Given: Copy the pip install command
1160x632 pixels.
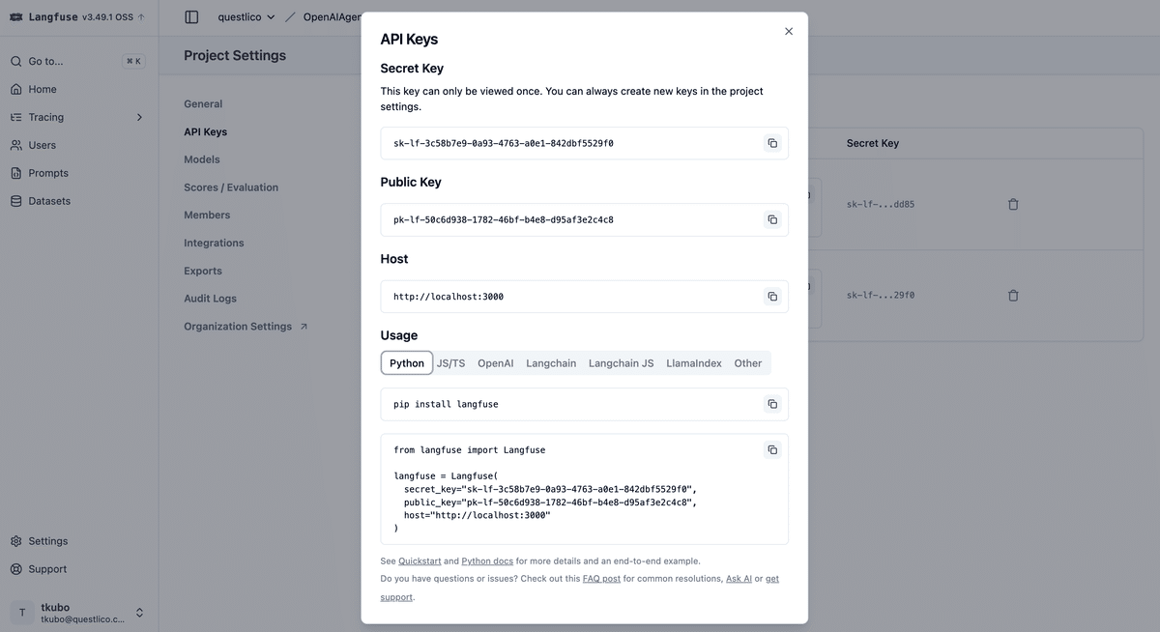Looking at the screenshot, I should [771, 404].
